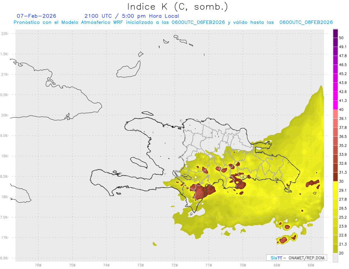The width and height of the screenshot is (349, 269).
Task: Click the colorbar value "21.3"
Action: pyautogui.click(x=343, y=244)
